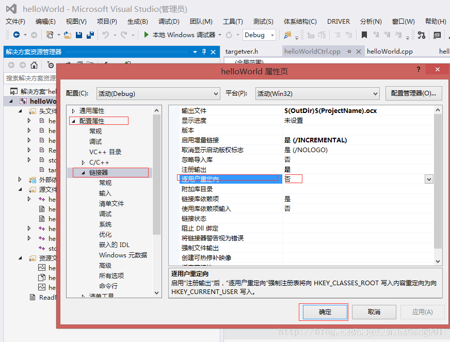Expand the C/C++ tree node

83,162
